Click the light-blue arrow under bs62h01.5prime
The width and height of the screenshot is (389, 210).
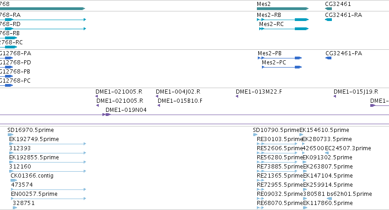330,199
